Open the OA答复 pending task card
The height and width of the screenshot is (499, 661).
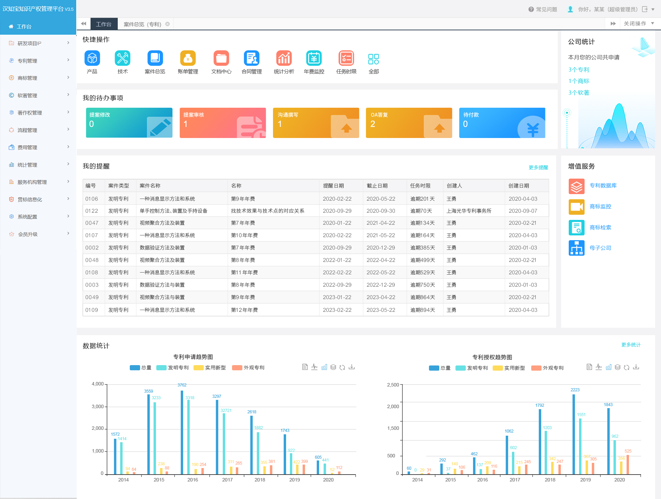pos(409,123)
